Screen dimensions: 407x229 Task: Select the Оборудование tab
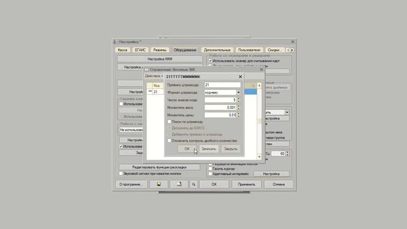pyautogui.click(x=185, y=50)
